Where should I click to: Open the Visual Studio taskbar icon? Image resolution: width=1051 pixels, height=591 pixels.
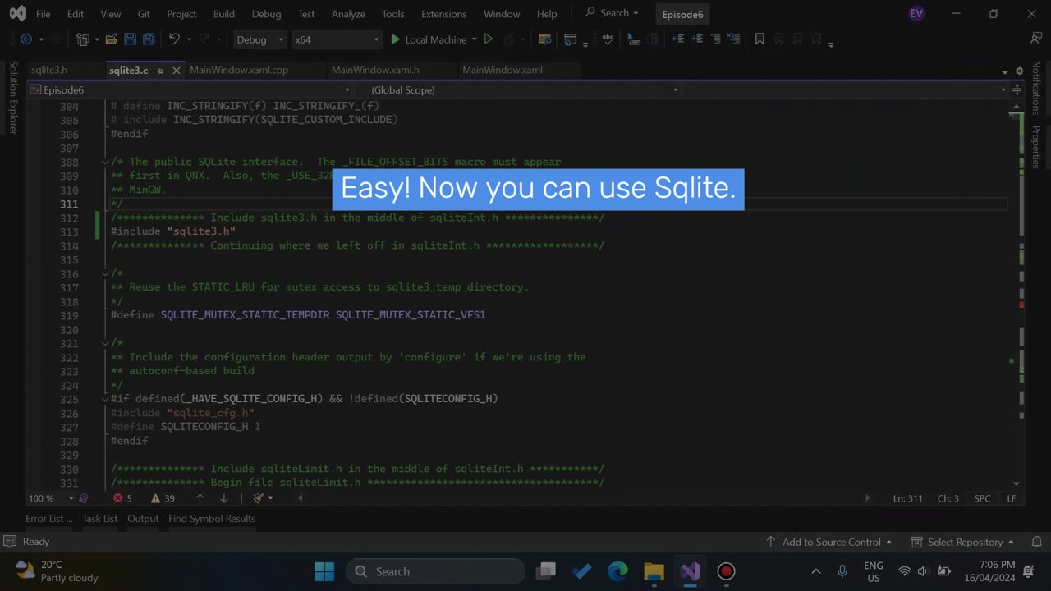690,571
